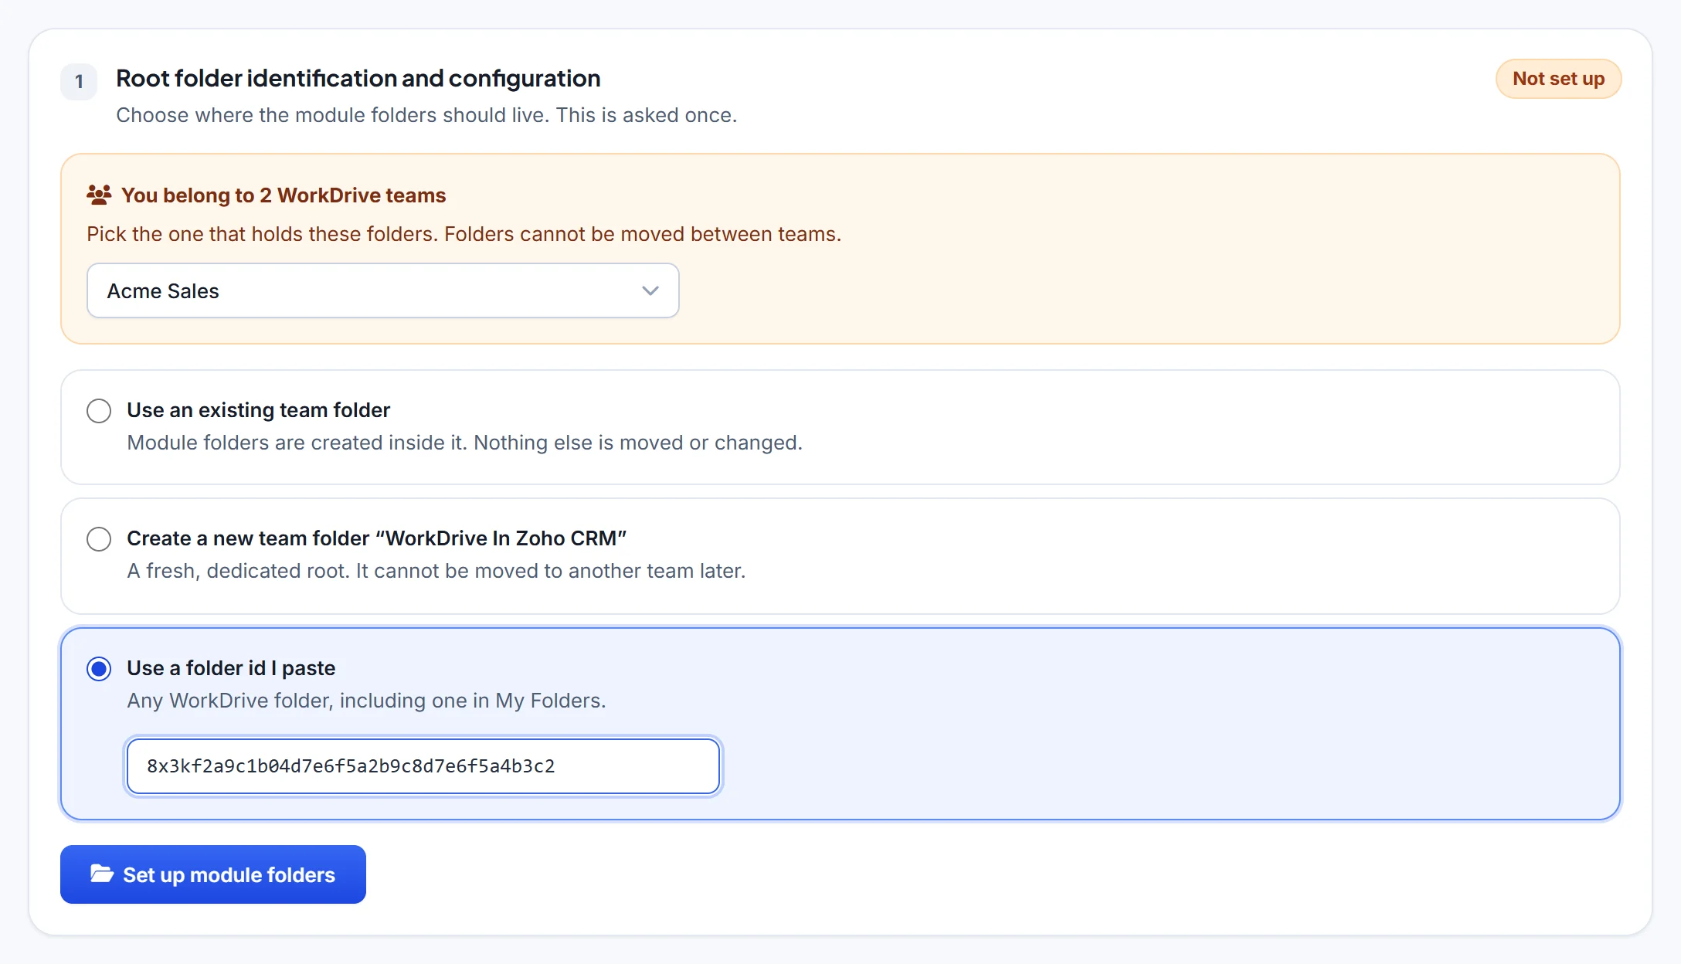Click the Not set up status badge
Viewport: 1681px width, 964px height.
click(1558, 79)
